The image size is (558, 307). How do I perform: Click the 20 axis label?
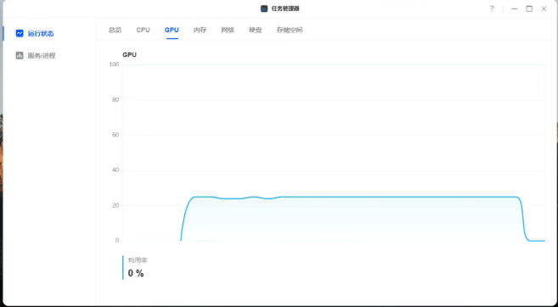coord(116,205)
